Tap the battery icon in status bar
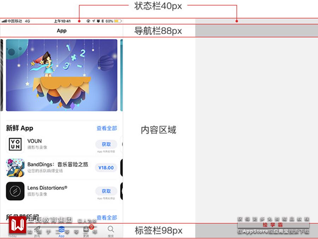318x239 pixels. point(118,21)
